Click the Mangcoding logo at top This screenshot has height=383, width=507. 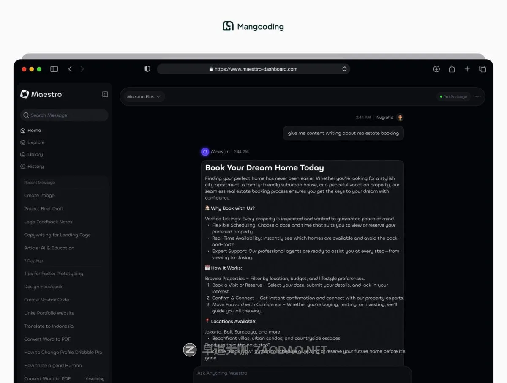pyautogui.click(x=253, y=26)
